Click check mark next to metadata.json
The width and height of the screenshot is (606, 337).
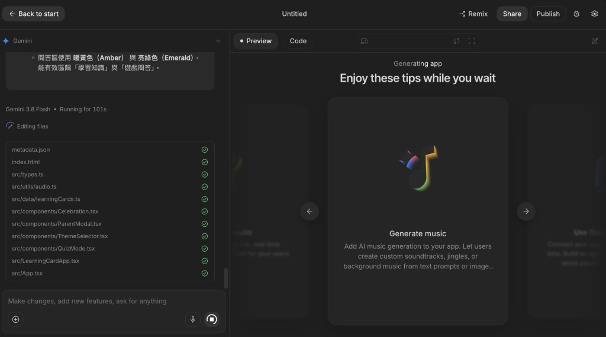[204, 150]
